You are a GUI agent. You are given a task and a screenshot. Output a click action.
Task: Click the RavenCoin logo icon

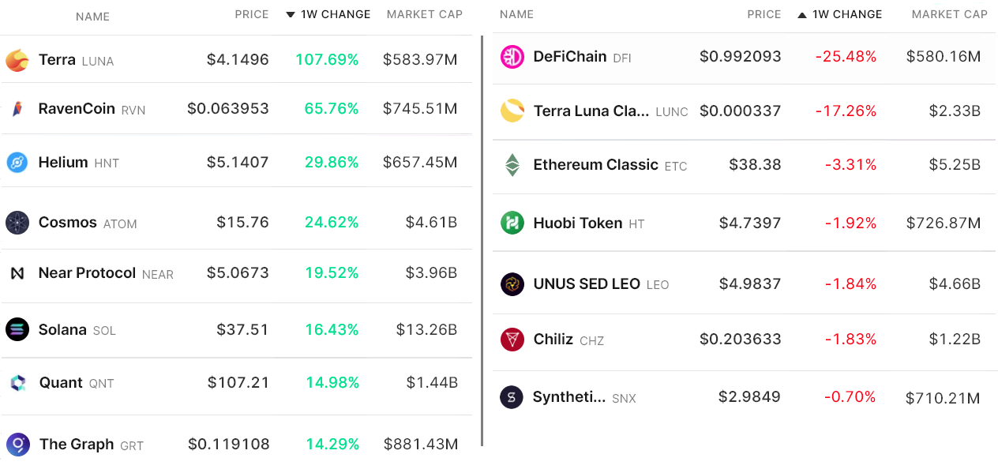[17, 109]
